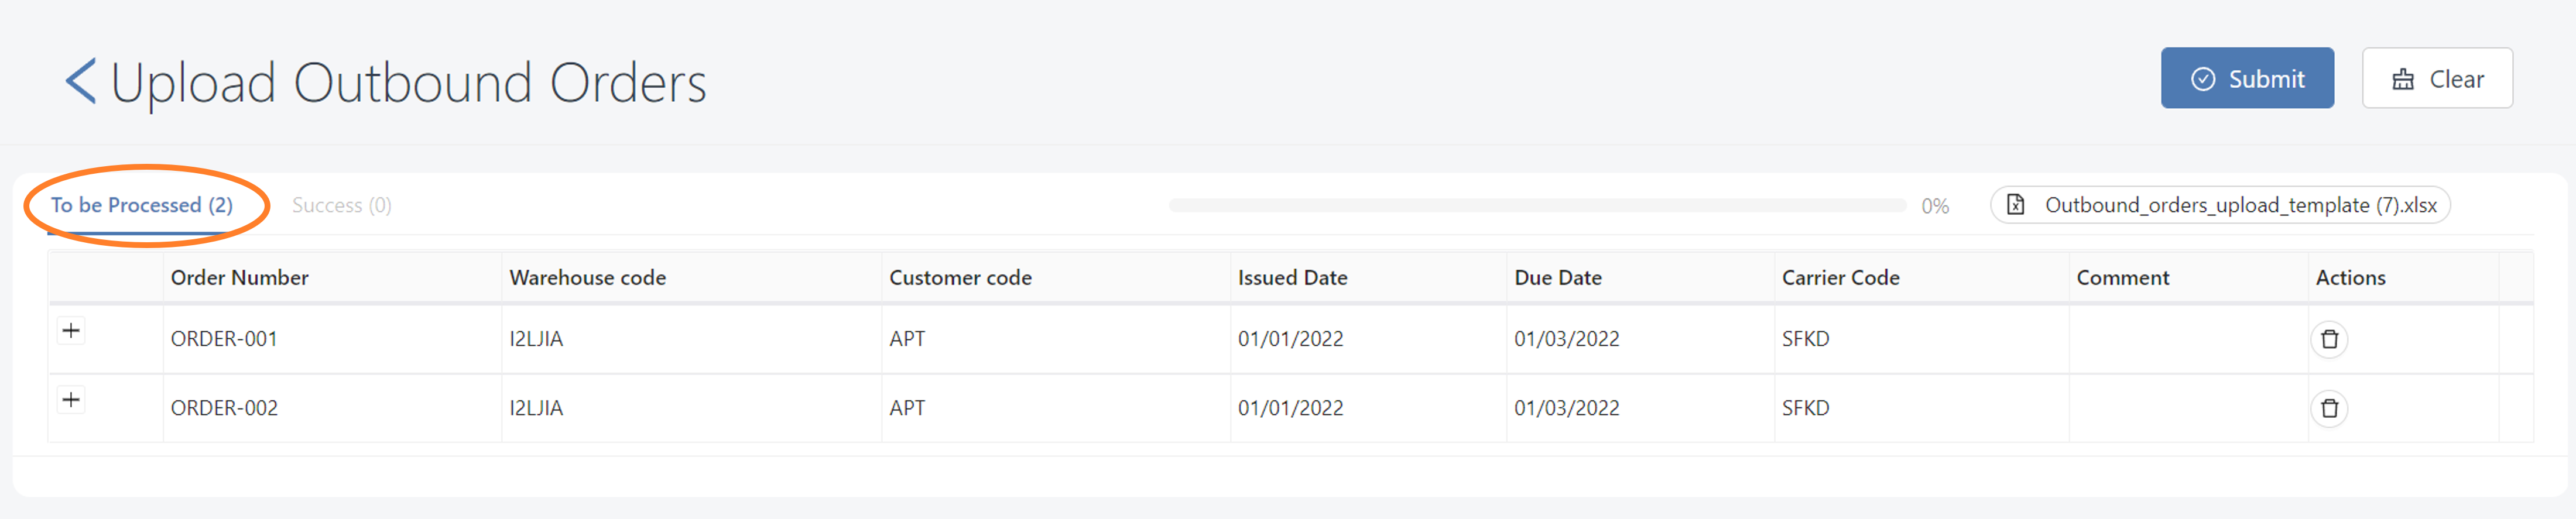Open the Success (0) tab
Image resolution: width=2576 pixels, height=519 pixels.
pyautogui.click(x=341, y=205)
